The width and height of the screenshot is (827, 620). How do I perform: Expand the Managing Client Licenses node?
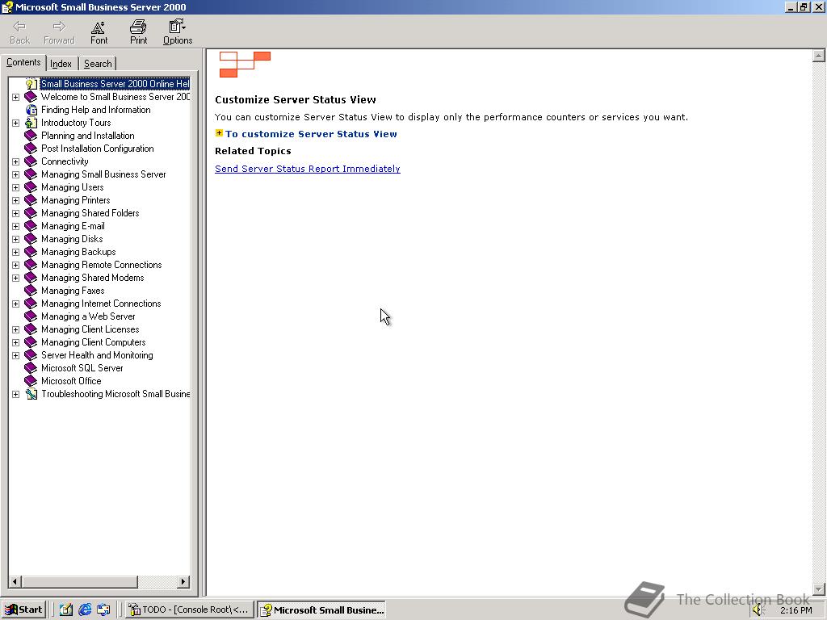16,329
